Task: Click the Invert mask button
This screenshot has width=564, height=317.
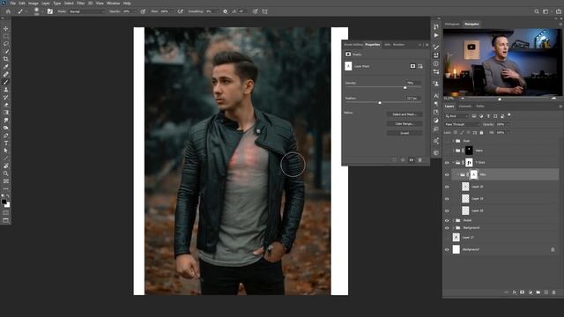Action: click(404, 133)
